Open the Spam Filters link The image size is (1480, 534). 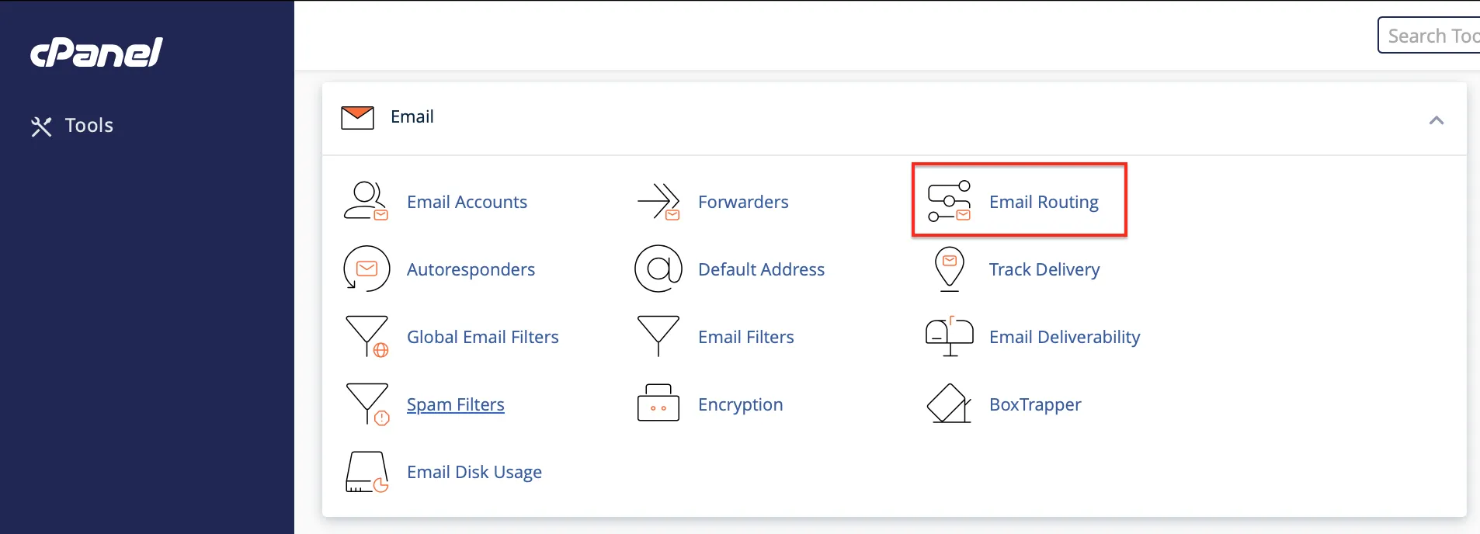coord(455,404)
